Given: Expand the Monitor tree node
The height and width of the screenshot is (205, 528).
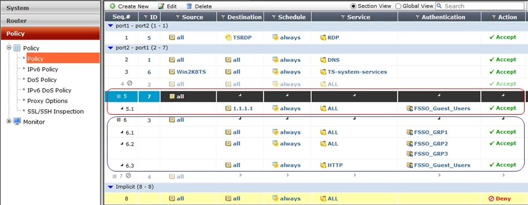Looking at the screenshot, I should point(9,121).
